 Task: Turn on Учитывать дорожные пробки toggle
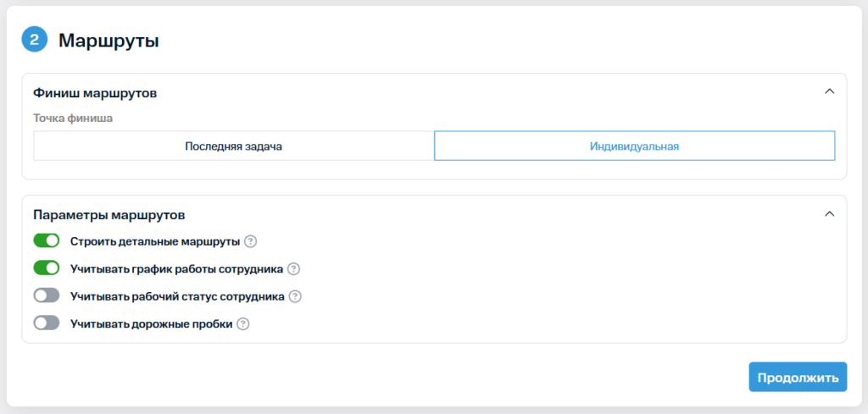47,323
